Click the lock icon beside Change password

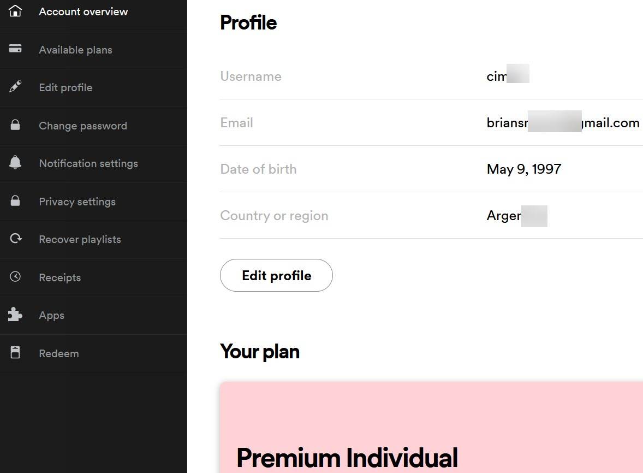pos(15,125)
